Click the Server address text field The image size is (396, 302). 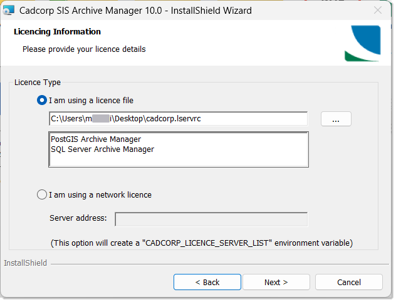tap(211, 219)
